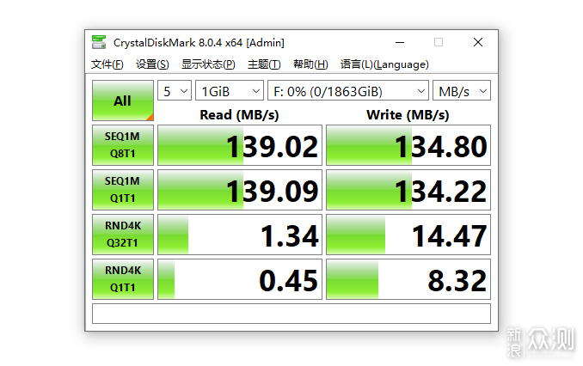Click the SEQ1M Q1T1 read result 139.09
Screen dimensions: 583x366
point(240,190)
